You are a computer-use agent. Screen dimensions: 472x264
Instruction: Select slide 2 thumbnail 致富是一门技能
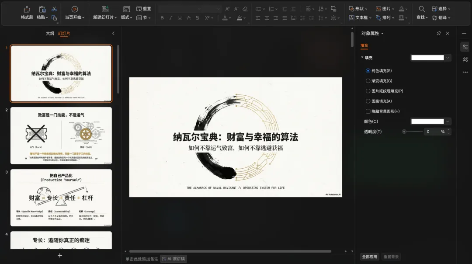point(61,135)
